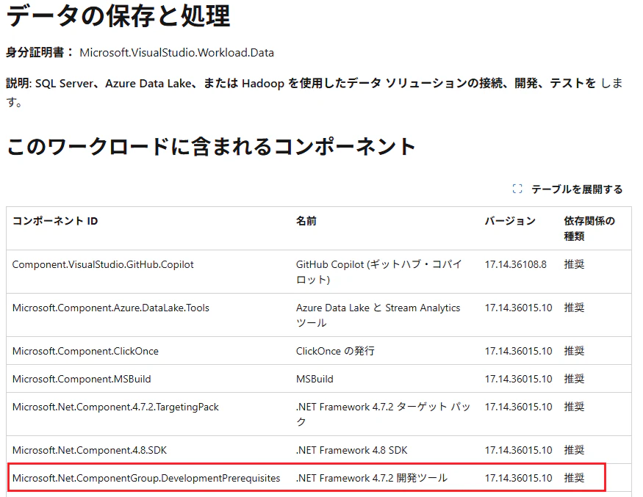643x497 pixels.
Task: Click the version in the Azure DataLake row
Action: click(x=518, y=308)
